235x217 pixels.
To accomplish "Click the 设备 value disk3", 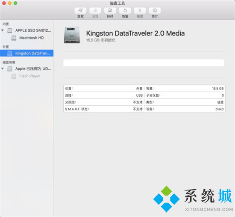I will pos(220,109).
